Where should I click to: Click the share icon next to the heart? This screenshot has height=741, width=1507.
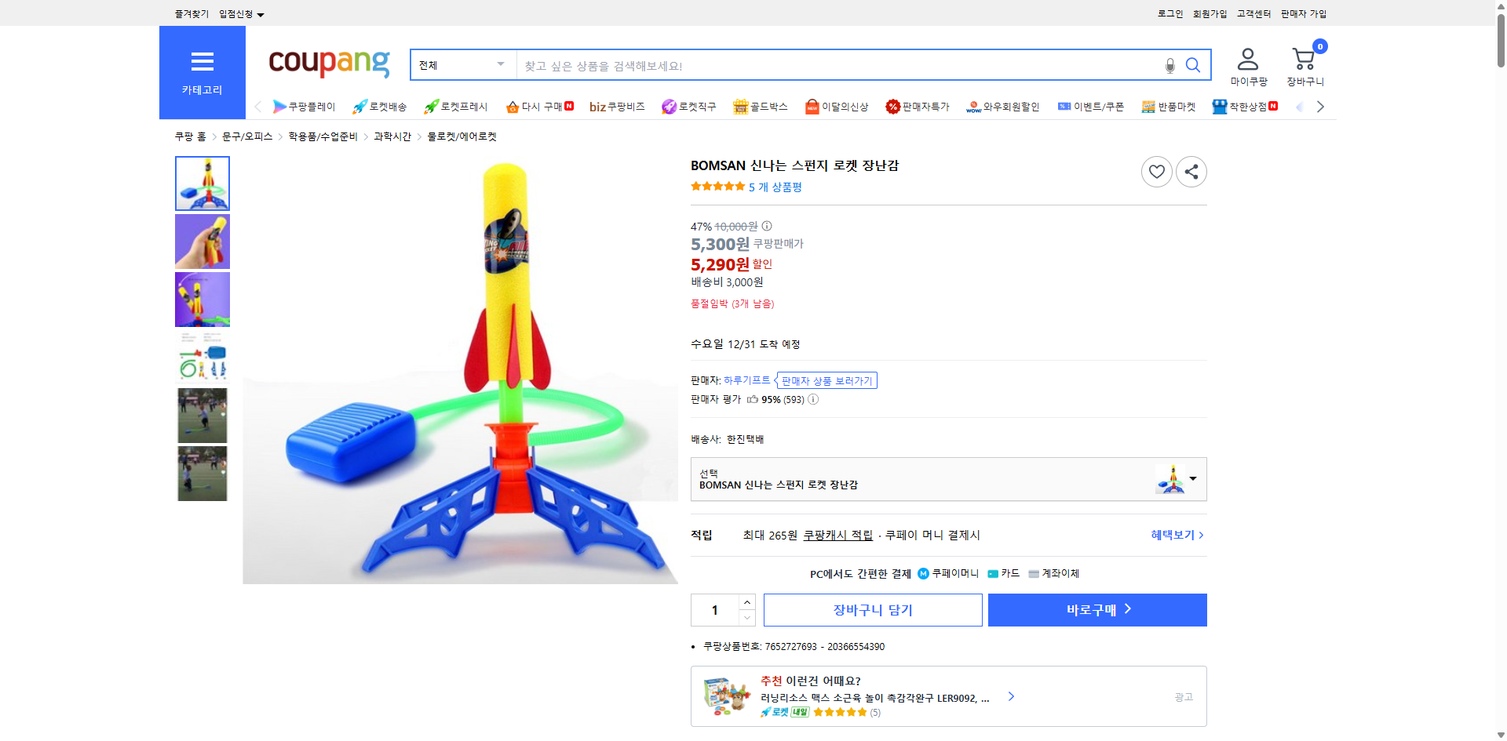click(1191, 171)
